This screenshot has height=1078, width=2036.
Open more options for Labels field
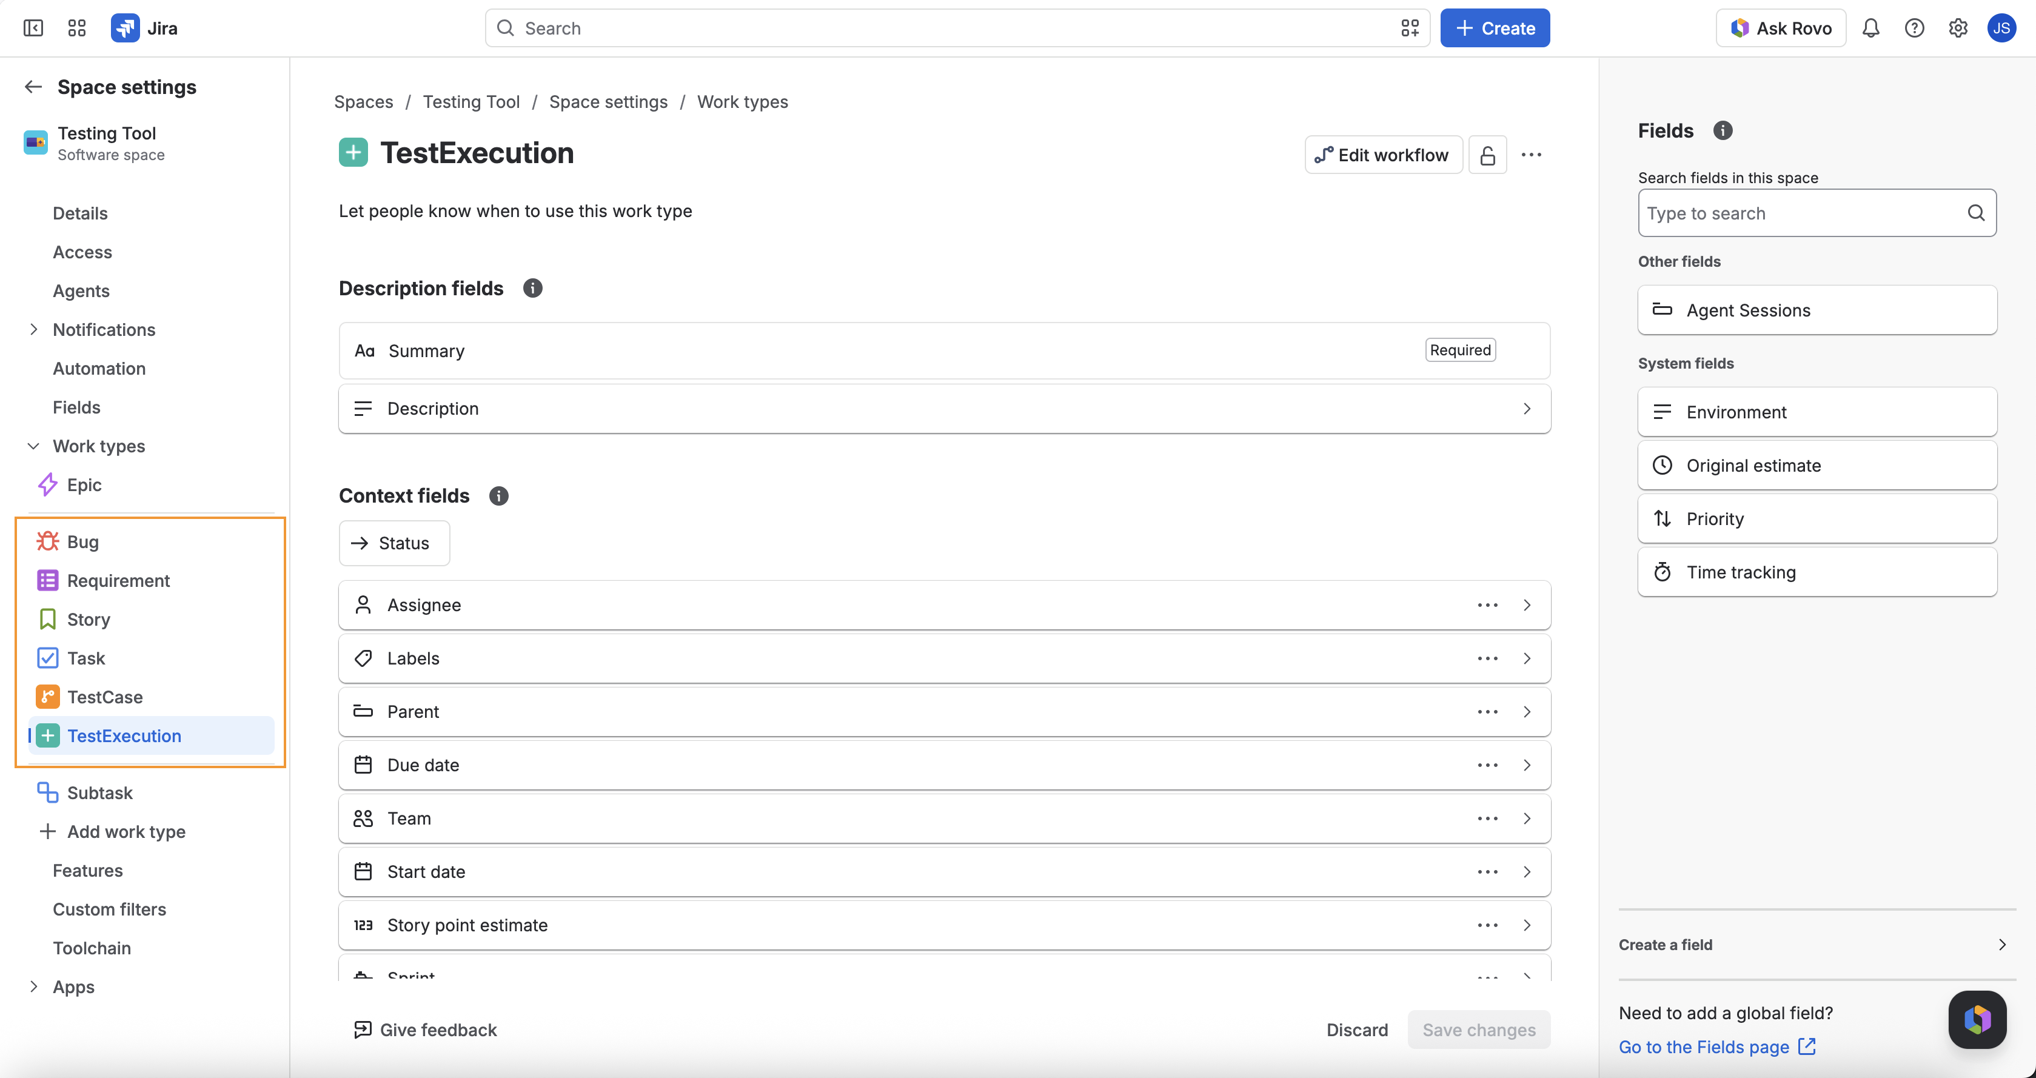pos(1487,658)
